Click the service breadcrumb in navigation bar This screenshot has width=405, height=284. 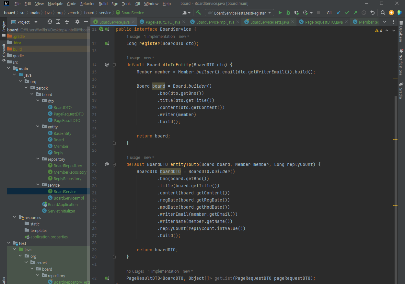click(x=105, y=13)
